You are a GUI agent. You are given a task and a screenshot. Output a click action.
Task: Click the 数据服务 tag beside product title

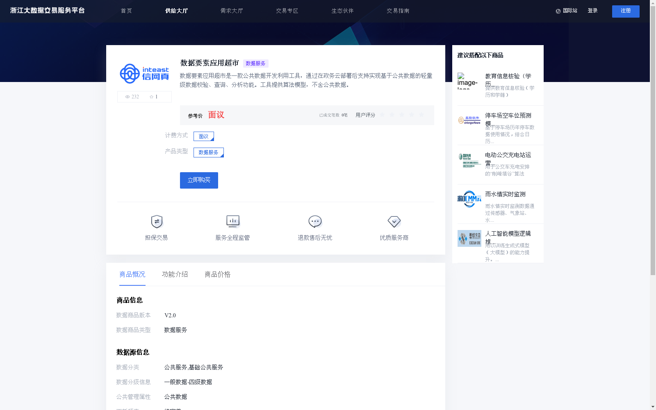pyautogui.click(x=255, y=64)
